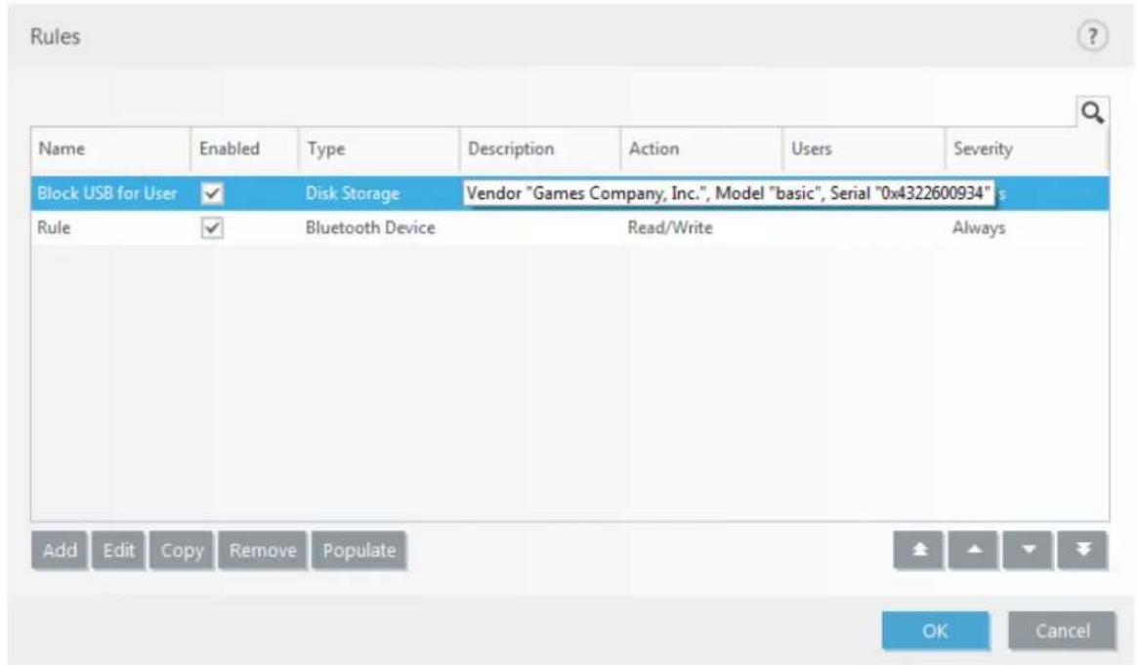Cancel the Rules dialog

1062,630
